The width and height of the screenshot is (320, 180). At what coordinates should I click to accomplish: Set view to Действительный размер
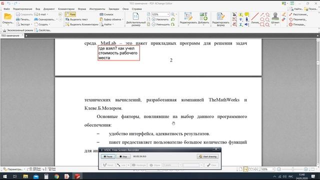[136, 19]
